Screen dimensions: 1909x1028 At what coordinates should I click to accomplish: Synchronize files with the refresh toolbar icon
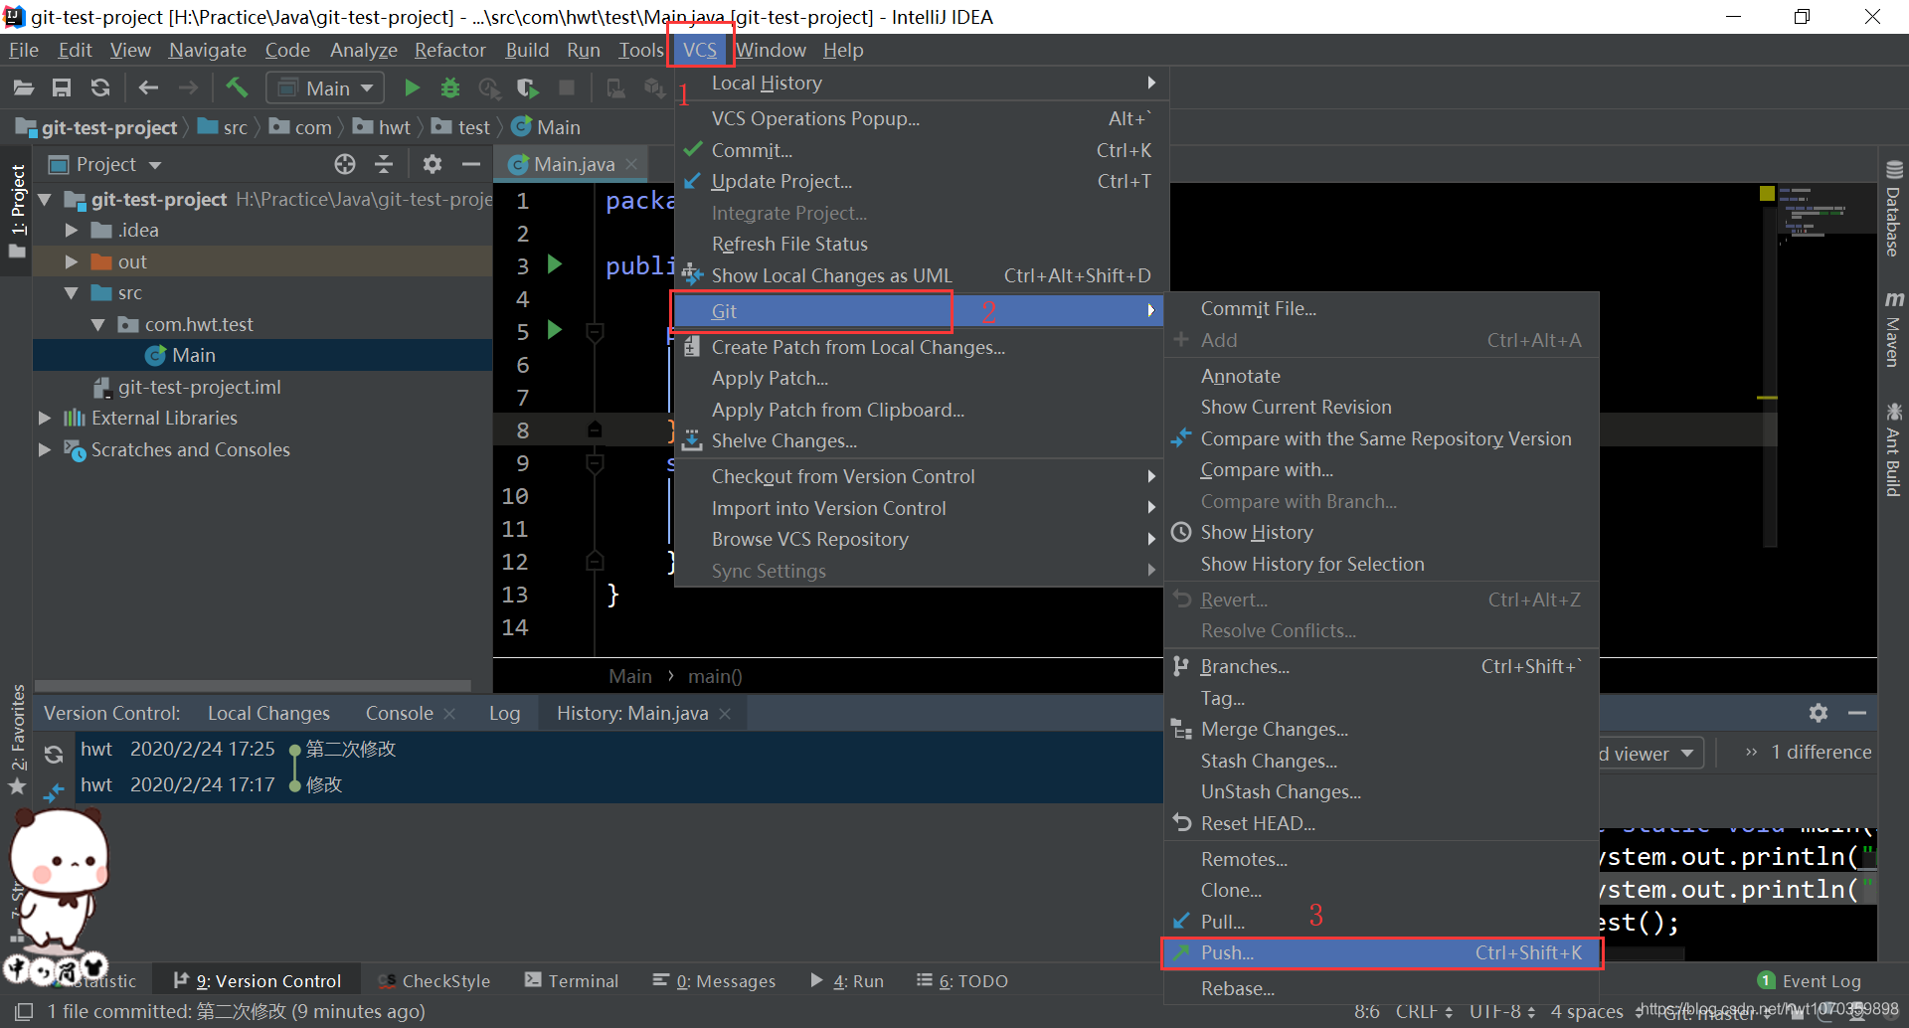[100, 88]
